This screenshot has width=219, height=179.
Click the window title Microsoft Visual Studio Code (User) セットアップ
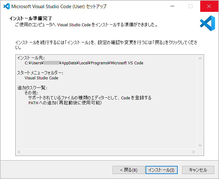click(59, 7)
